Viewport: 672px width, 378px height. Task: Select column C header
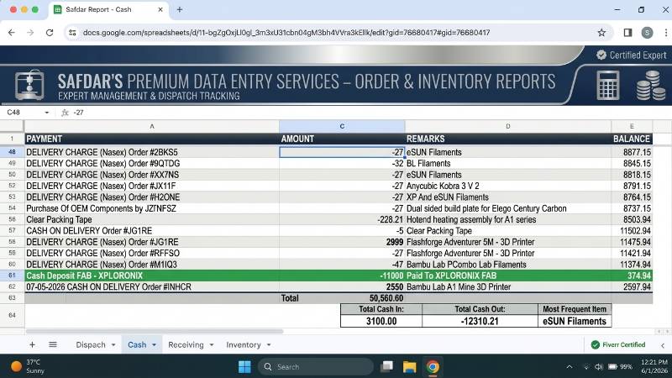[x=342, y=127]
